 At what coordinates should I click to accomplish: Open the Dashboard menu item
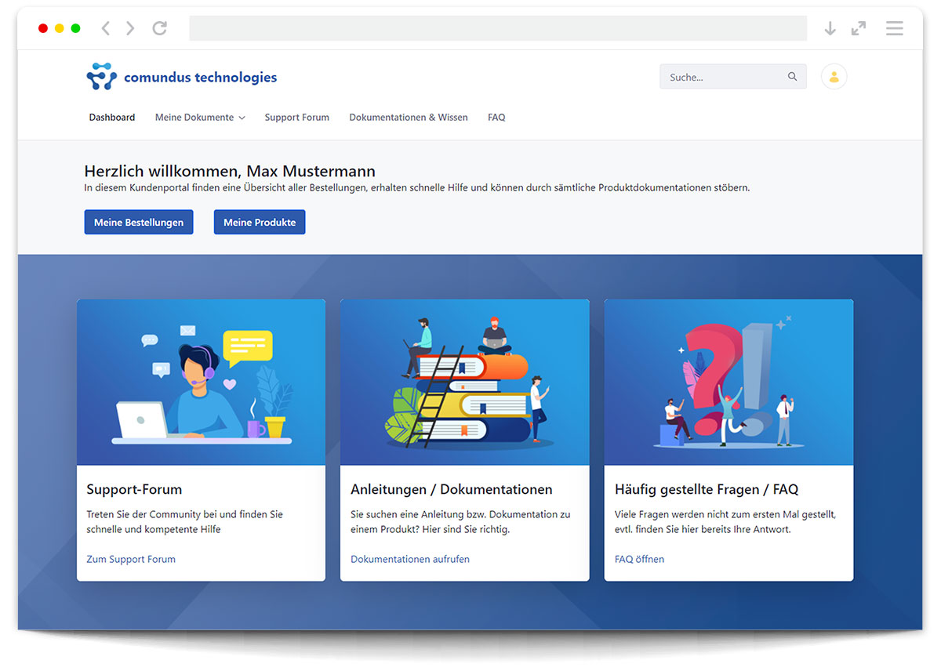tap(112, 118)
